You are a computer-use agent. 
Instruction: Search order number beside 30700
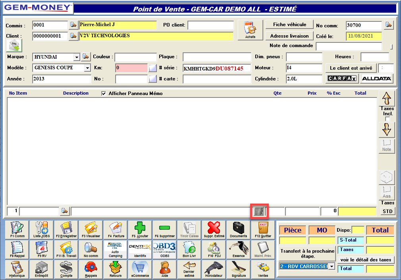[x=388, y=25]
